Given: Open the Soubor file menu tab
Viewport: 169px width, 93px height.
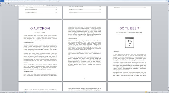Looking at the screenshot, I should coord(2,1).
